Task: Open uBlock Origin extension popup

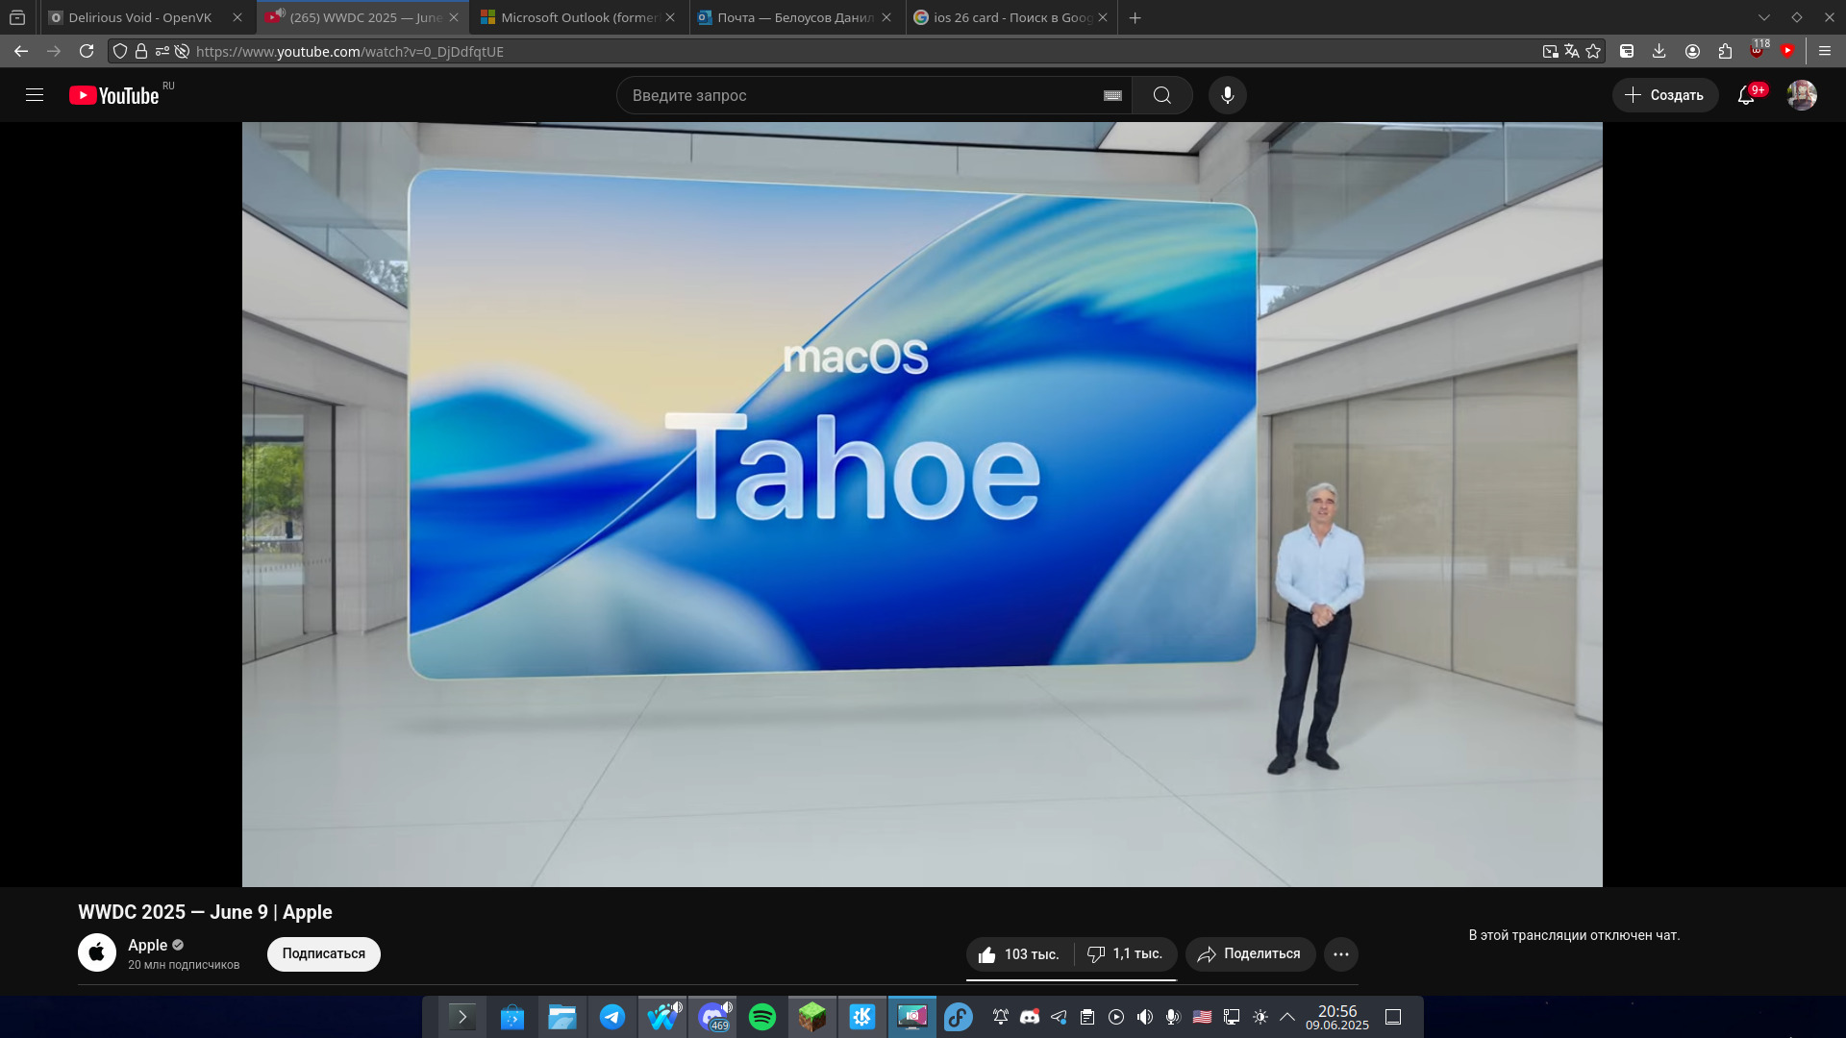Action: [x=1758, y=51]
